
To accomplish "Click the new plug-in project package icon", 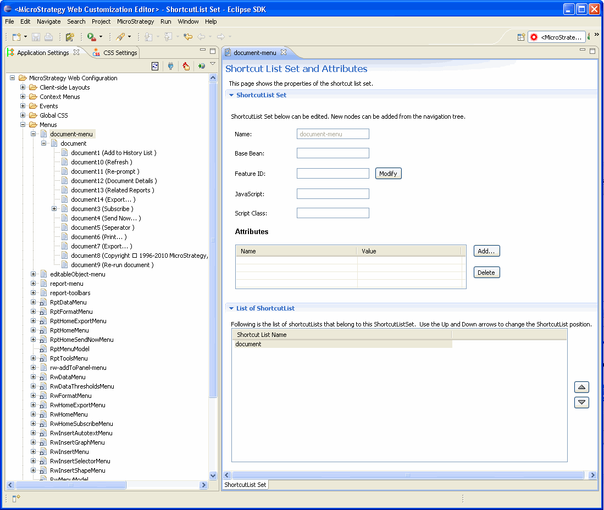I will [x=70, y=37].
